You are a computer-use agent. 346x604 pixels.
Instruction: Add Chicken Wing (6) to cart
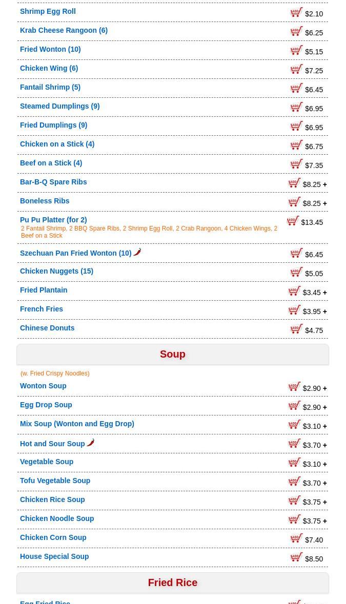tap(296, 69)
